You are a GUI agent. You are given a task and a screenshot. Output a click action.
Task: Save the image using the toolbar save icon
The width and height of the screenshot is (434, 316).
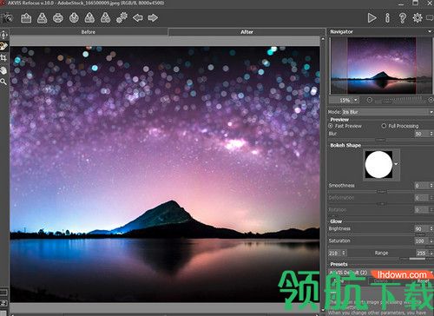click(43, 18)
